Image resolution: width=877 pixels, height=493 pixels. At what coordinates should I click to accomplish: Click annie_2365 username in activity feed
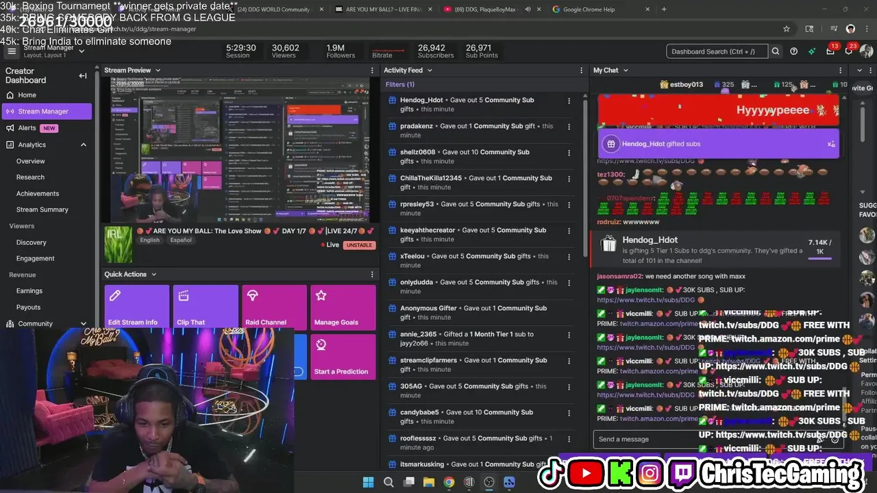418,334
